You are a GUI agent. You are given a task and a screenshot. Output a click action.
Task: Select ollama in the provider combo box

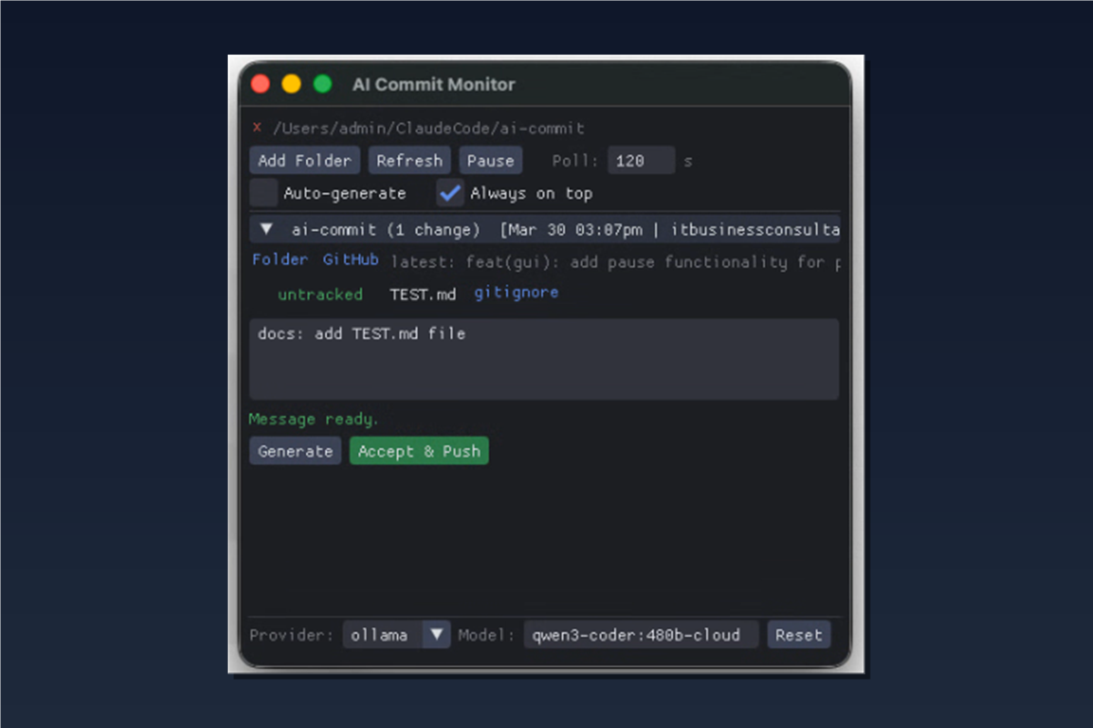[382, 634]
